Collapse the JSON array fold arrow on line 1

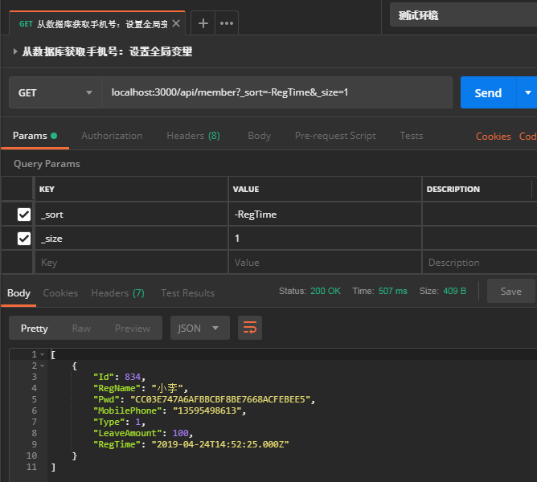click(42, 354)
